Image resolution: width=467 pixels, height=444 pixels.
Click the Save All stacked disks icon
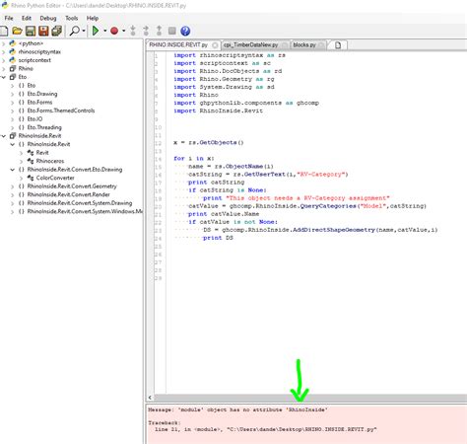pos(57,31)
